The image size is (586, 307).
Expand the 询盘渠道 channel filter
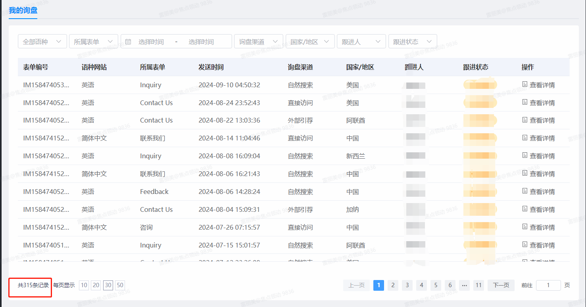point(258,42)
